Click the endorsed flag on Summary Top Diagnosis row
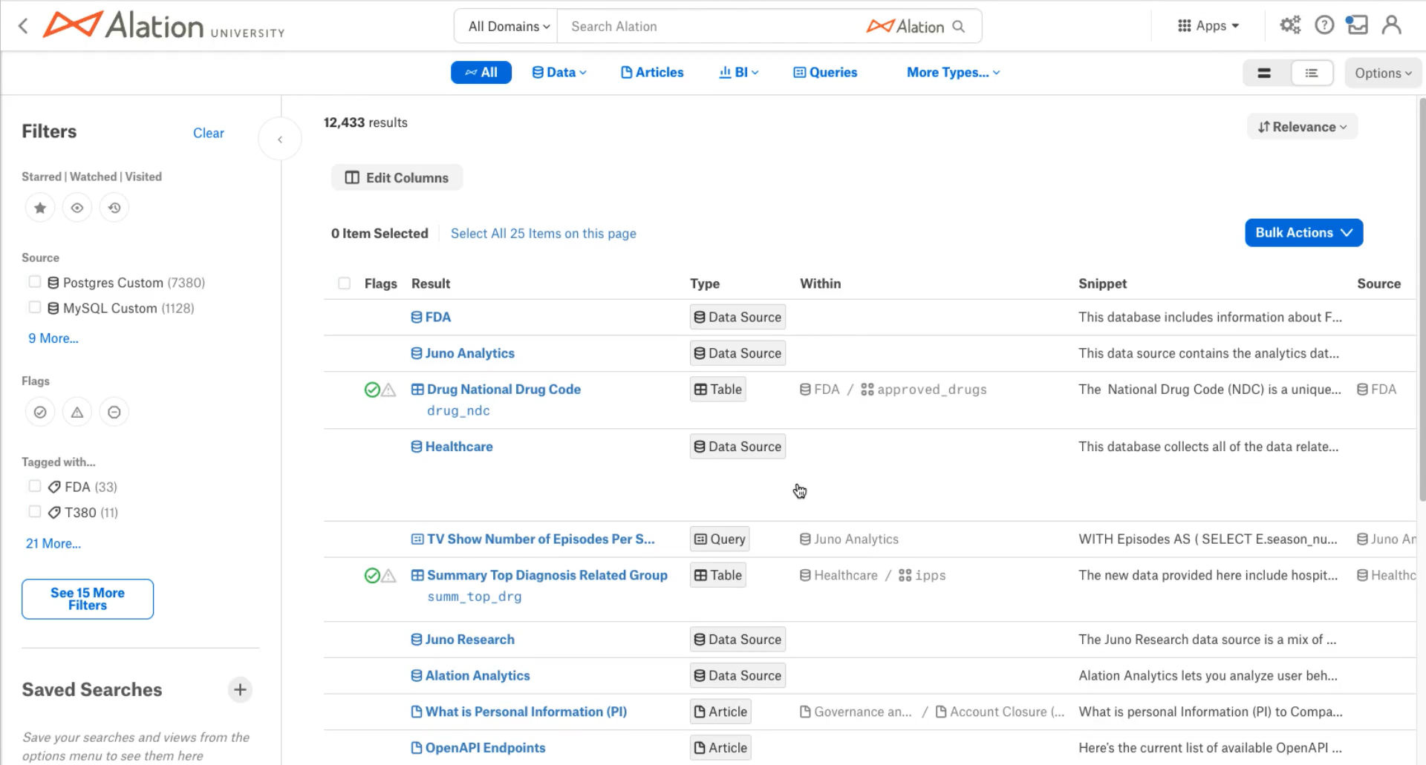The height and width of the screenshot is (765, 1426). [x=372, y=575]
